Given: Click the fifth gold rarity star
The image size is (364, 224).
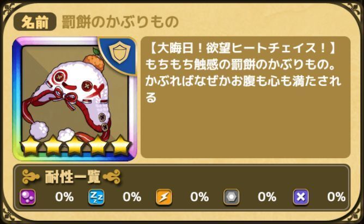Looking at the screenshot, I should (x=120, y=145).
